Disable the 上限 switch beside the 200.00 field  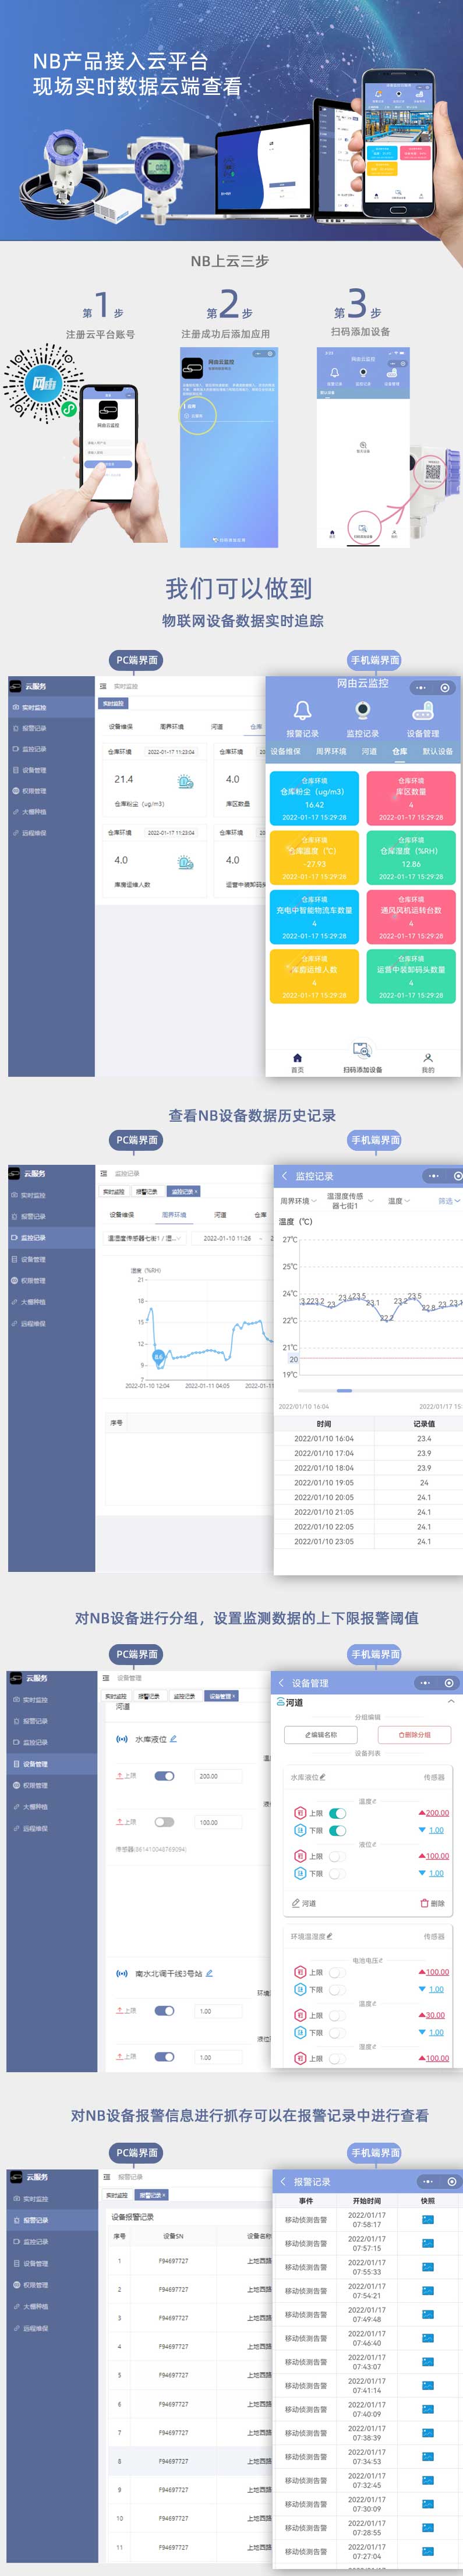164,1776
